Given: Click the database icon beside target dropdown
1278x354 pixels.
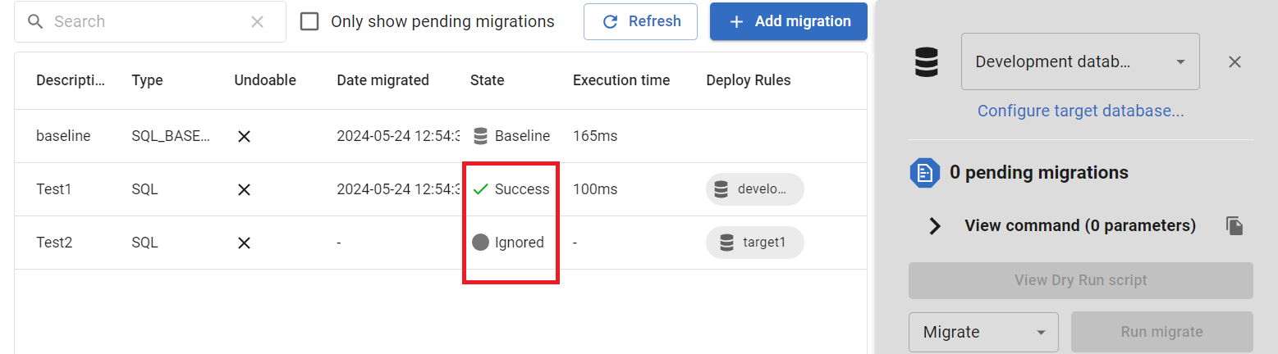Looking at the screenshot, I should click(927, 62).
